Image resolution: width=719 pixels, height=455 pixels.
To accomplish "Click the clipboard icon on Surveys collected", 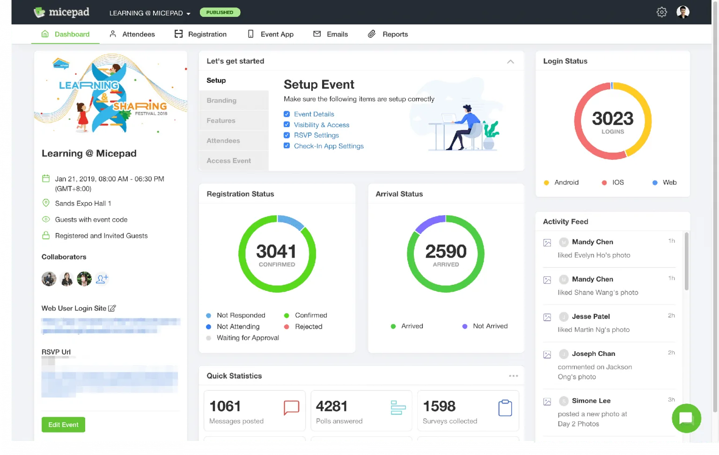I will pyautogui.click(x=505, y=408).
